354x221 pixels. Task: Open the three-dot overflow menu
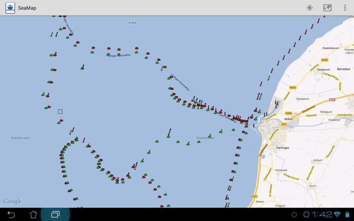[x=345, y=8]
